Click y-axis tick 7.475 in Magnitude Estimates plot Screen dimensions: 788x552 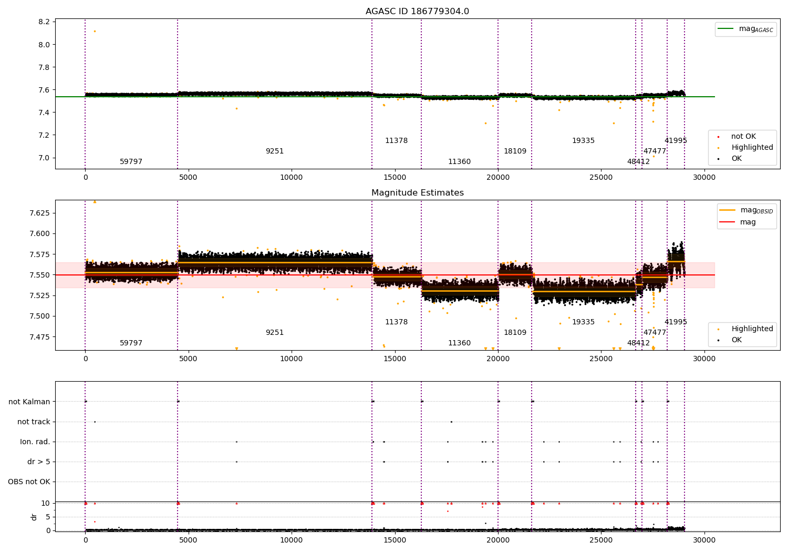tap(39, 337)
